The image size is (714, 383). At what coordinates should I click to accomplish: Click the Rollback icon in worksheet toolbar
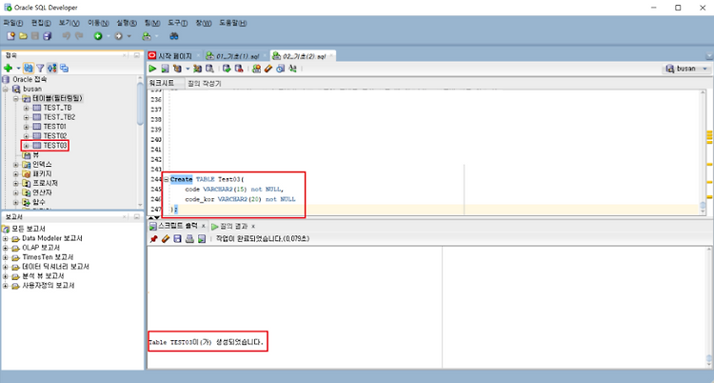click(x=239, y=69)
